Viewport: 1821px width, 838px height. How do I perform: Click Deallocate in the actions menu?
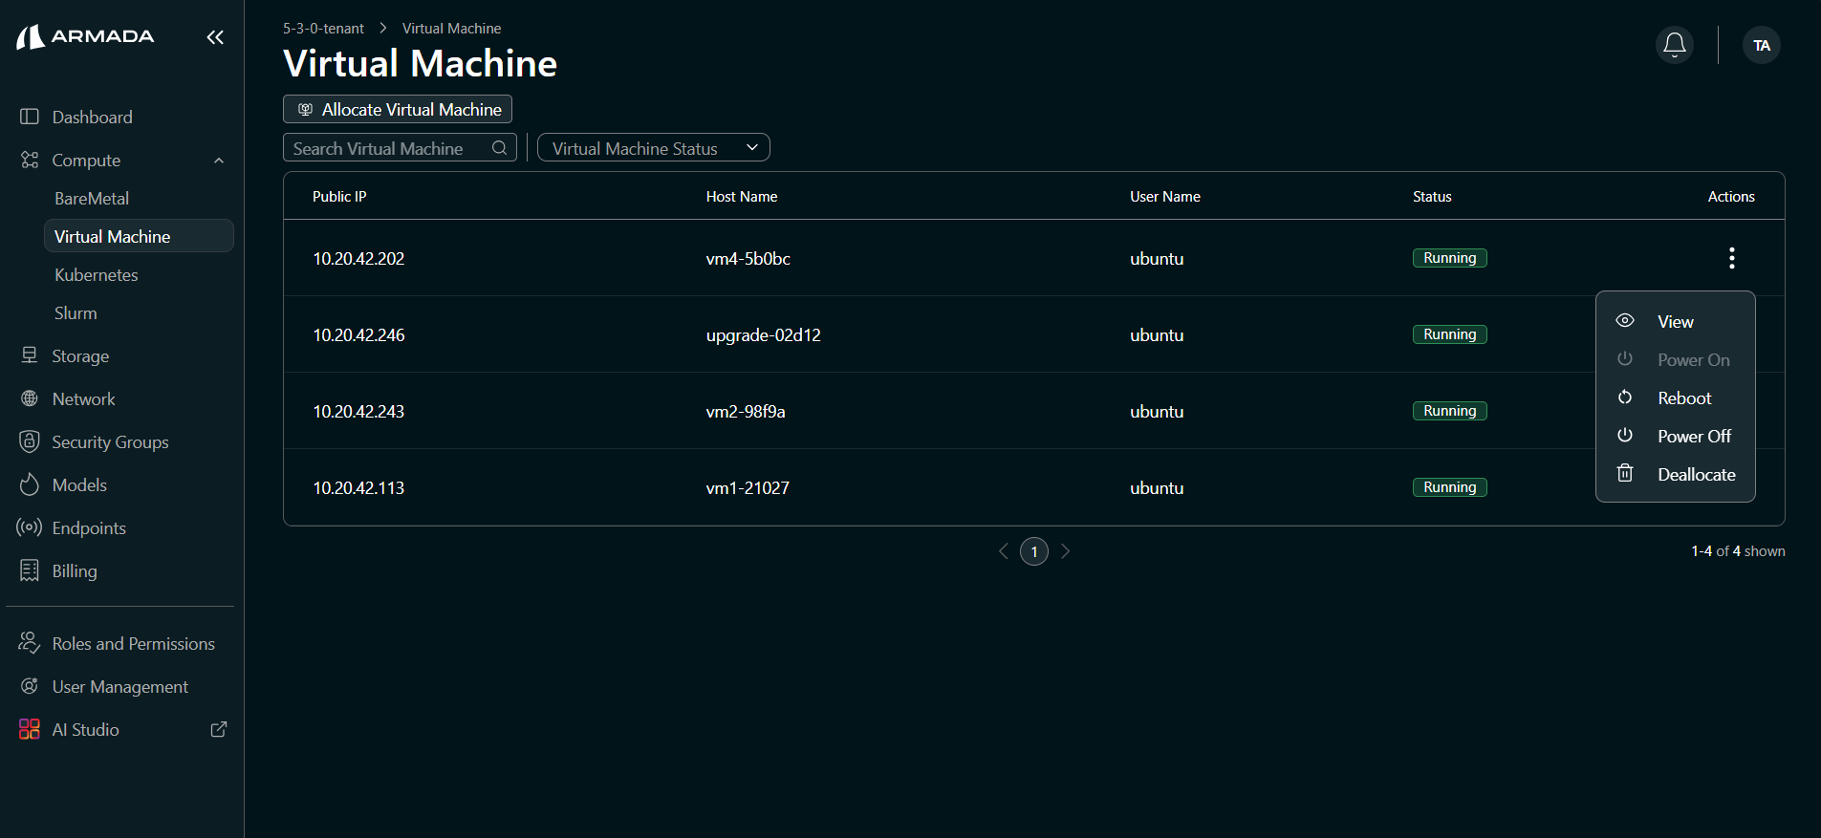tap(1696, 475)
